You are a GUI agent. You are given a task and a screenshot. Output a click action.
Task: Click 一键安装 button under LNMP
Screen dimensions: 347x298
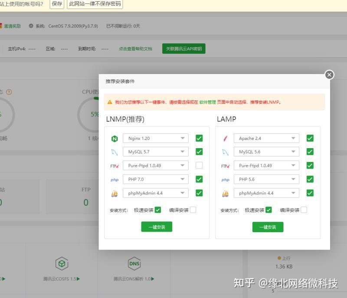[x=157, y=227]
